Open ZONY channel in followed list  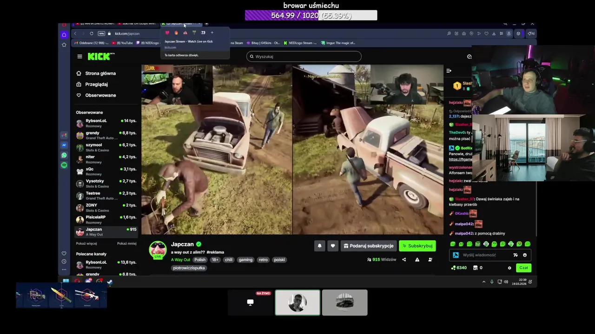point(106,207)
